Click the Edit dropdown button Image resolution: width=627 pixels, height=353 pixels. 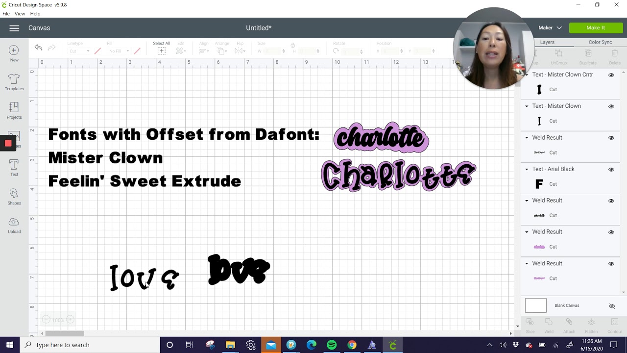pos(180,51)
